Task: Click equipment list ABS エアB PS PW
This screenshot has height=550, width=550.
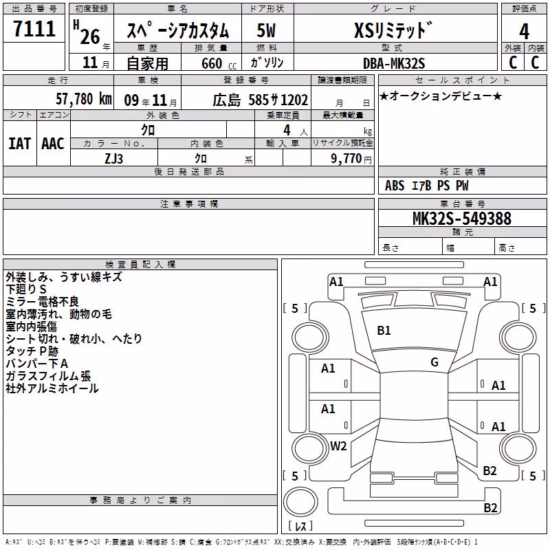Action: (426, 186)
